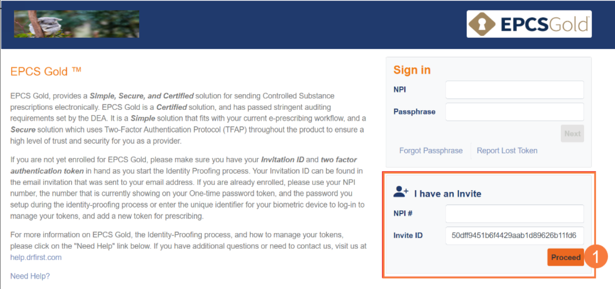This screenshot has width=615, height=289.
Task: Click the I have an Invite title
Action: (x=447, y=194)
